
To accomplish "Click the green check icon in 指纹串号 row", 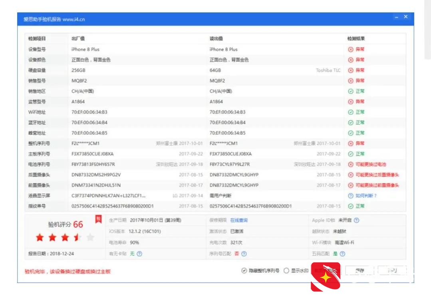I will 350,206.
